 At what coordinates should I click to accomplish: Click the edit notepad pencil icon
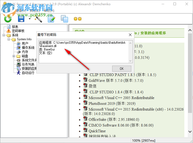[x=52, y=19]
